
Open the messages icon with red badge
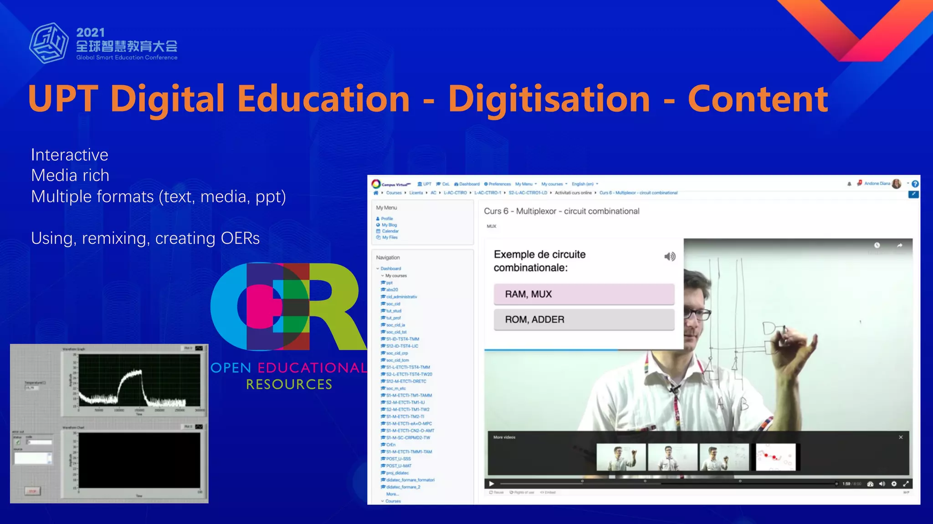[859, 183]
